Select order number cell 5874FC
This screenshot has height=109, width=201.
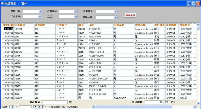pyautogui.click(x=24, y=52)
